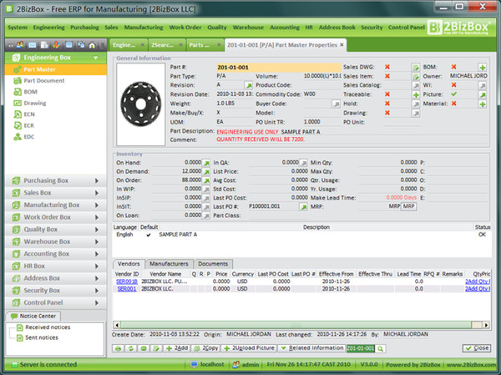Open the Manufacturing menu
501x375 pixels.
143,27
